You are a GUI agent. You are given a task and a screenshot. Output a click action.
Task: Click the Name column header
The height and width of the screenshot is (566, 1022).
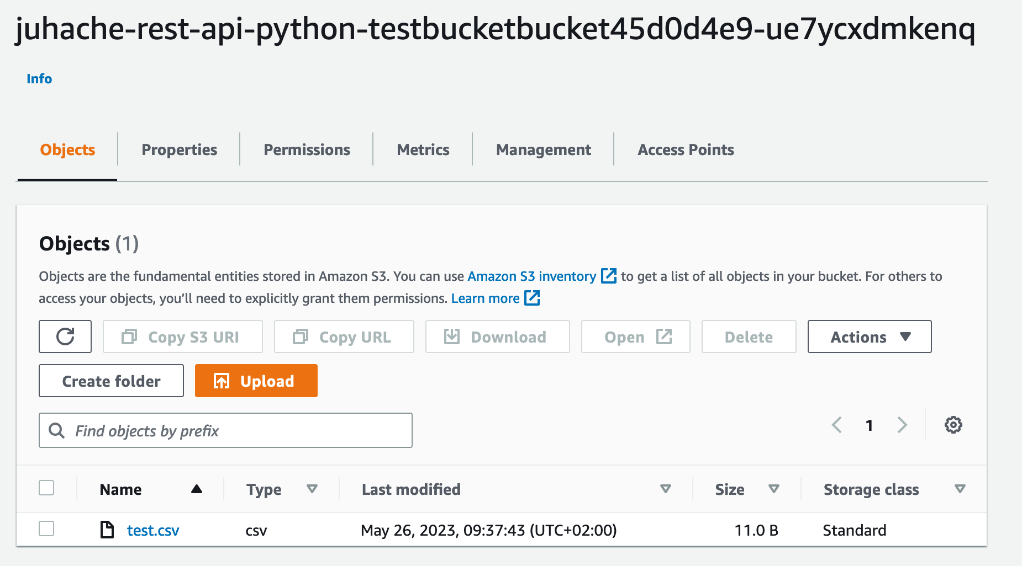120,489
